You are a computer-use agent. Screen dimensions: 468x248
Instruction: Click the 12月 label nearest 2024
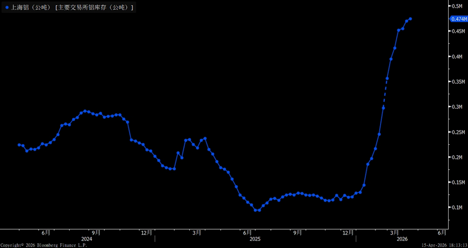point(147,232)
